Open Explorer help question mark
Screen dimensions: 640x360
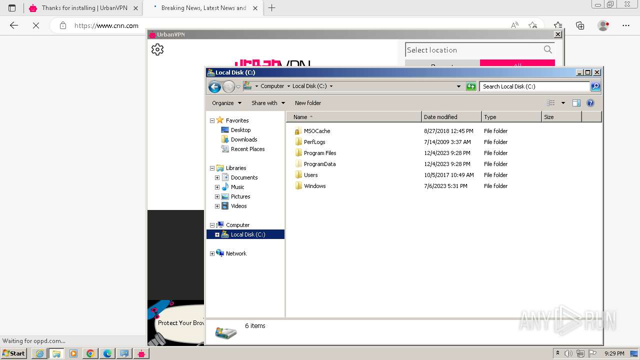pos(590,103)
